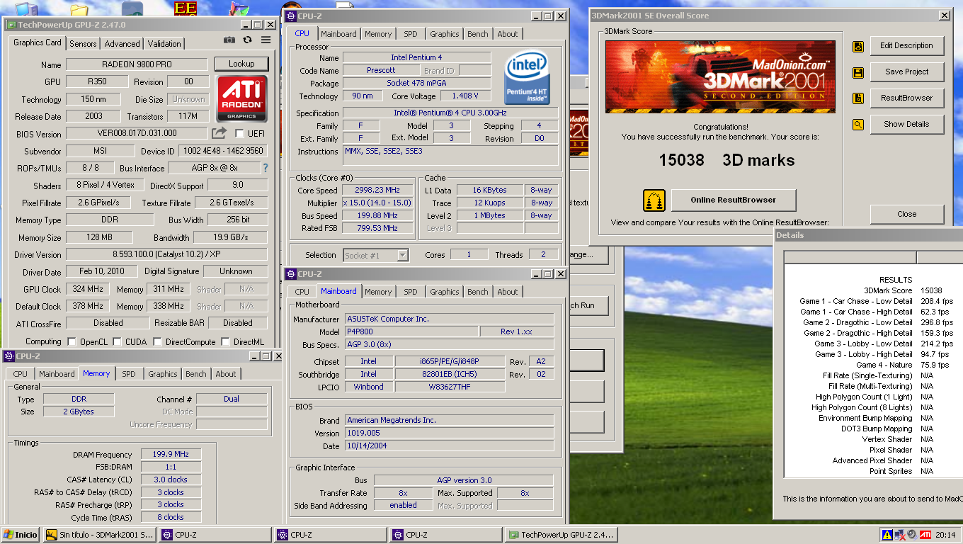Image resolution: width=963 pixels, height=544 pixels.
Task: Switch to the Sensors tab in GPU-Z
Action: 83,43
